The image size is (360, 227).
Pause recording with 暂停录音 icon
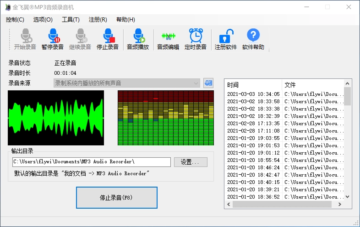point(53,39)
